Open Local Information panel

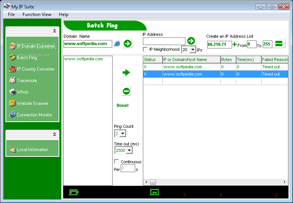29,149
